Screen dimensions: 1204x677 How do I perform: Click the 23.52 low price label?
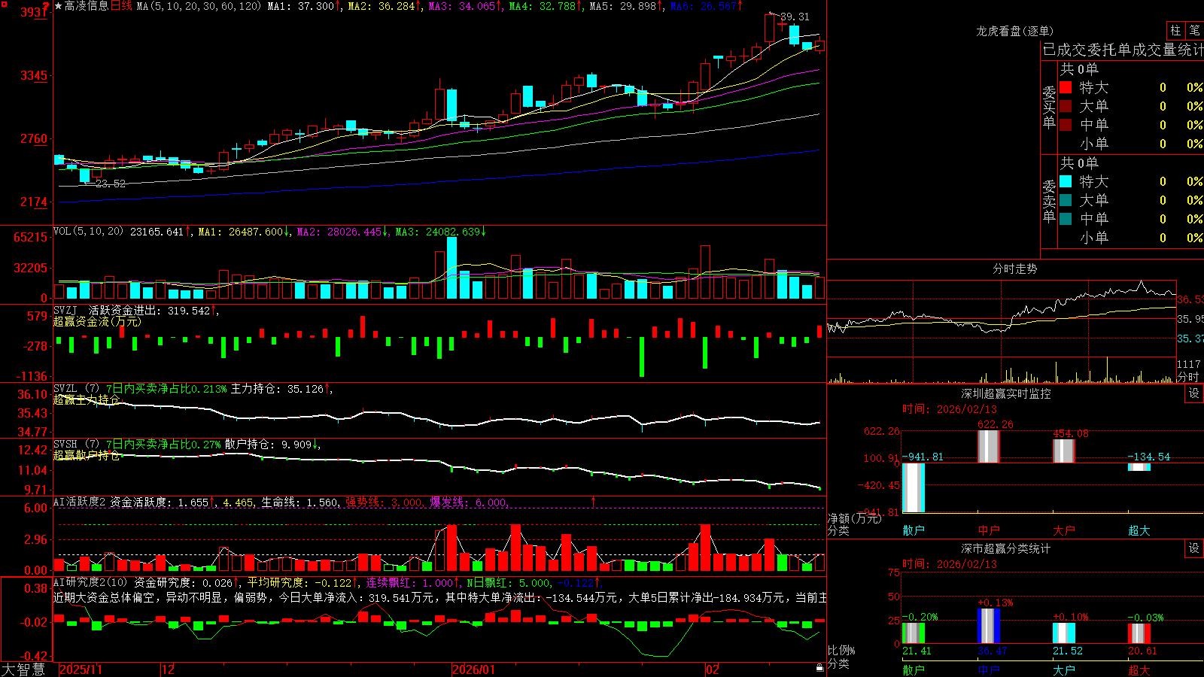[111, 184]
